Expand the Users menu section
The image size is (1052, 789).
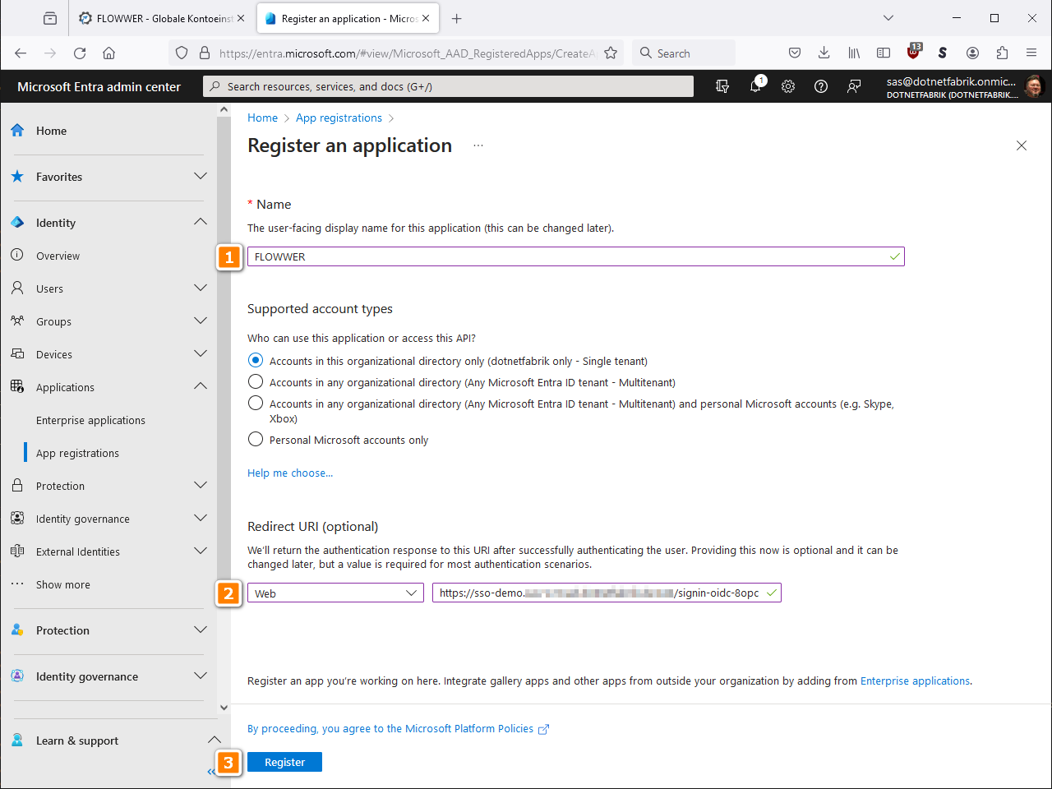pos(200,288)
